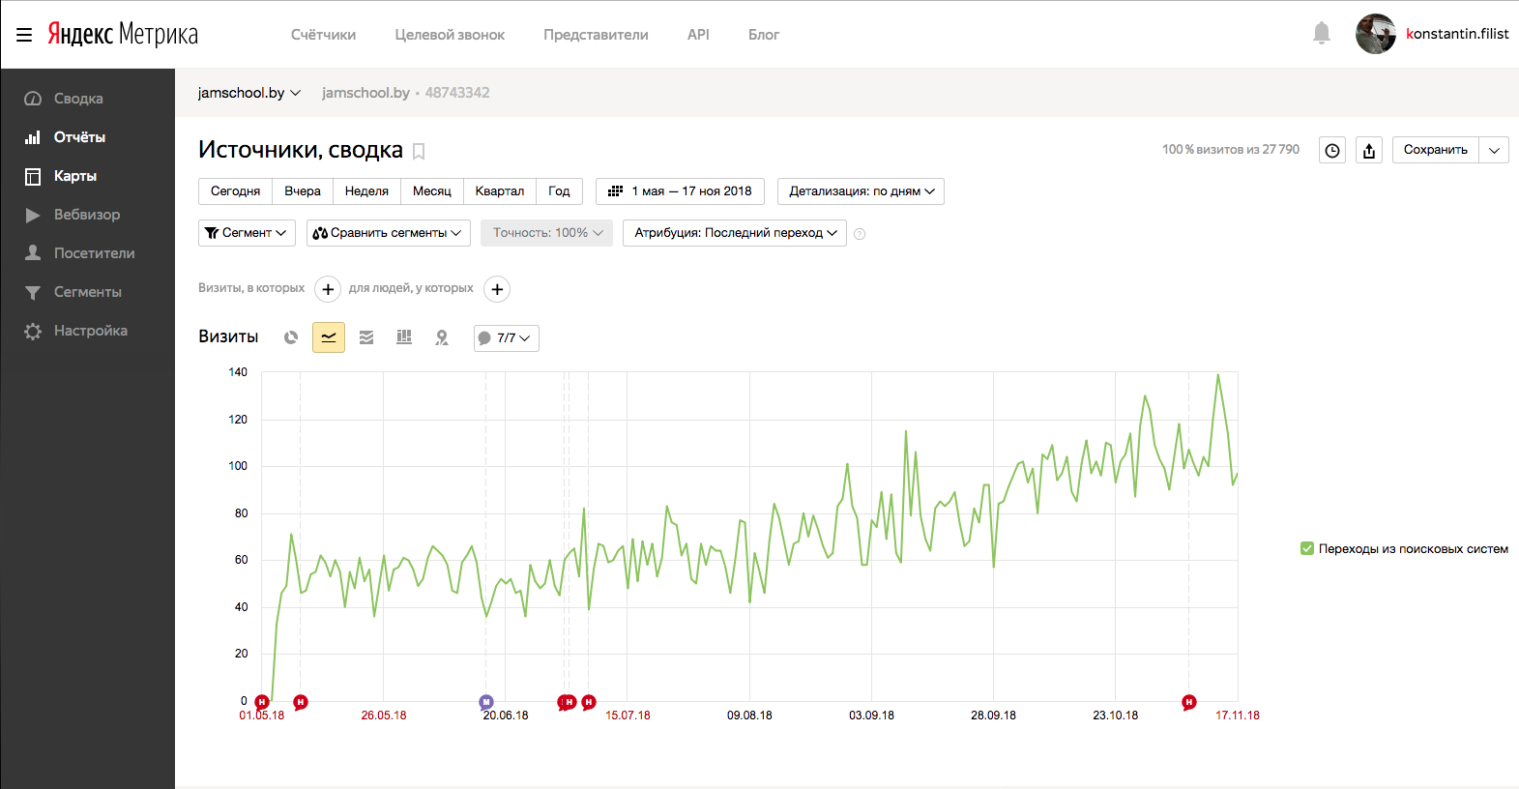This screenshot has width=1519, height=789.
Task: Select the Квартал period button
Action: [499, 191]
